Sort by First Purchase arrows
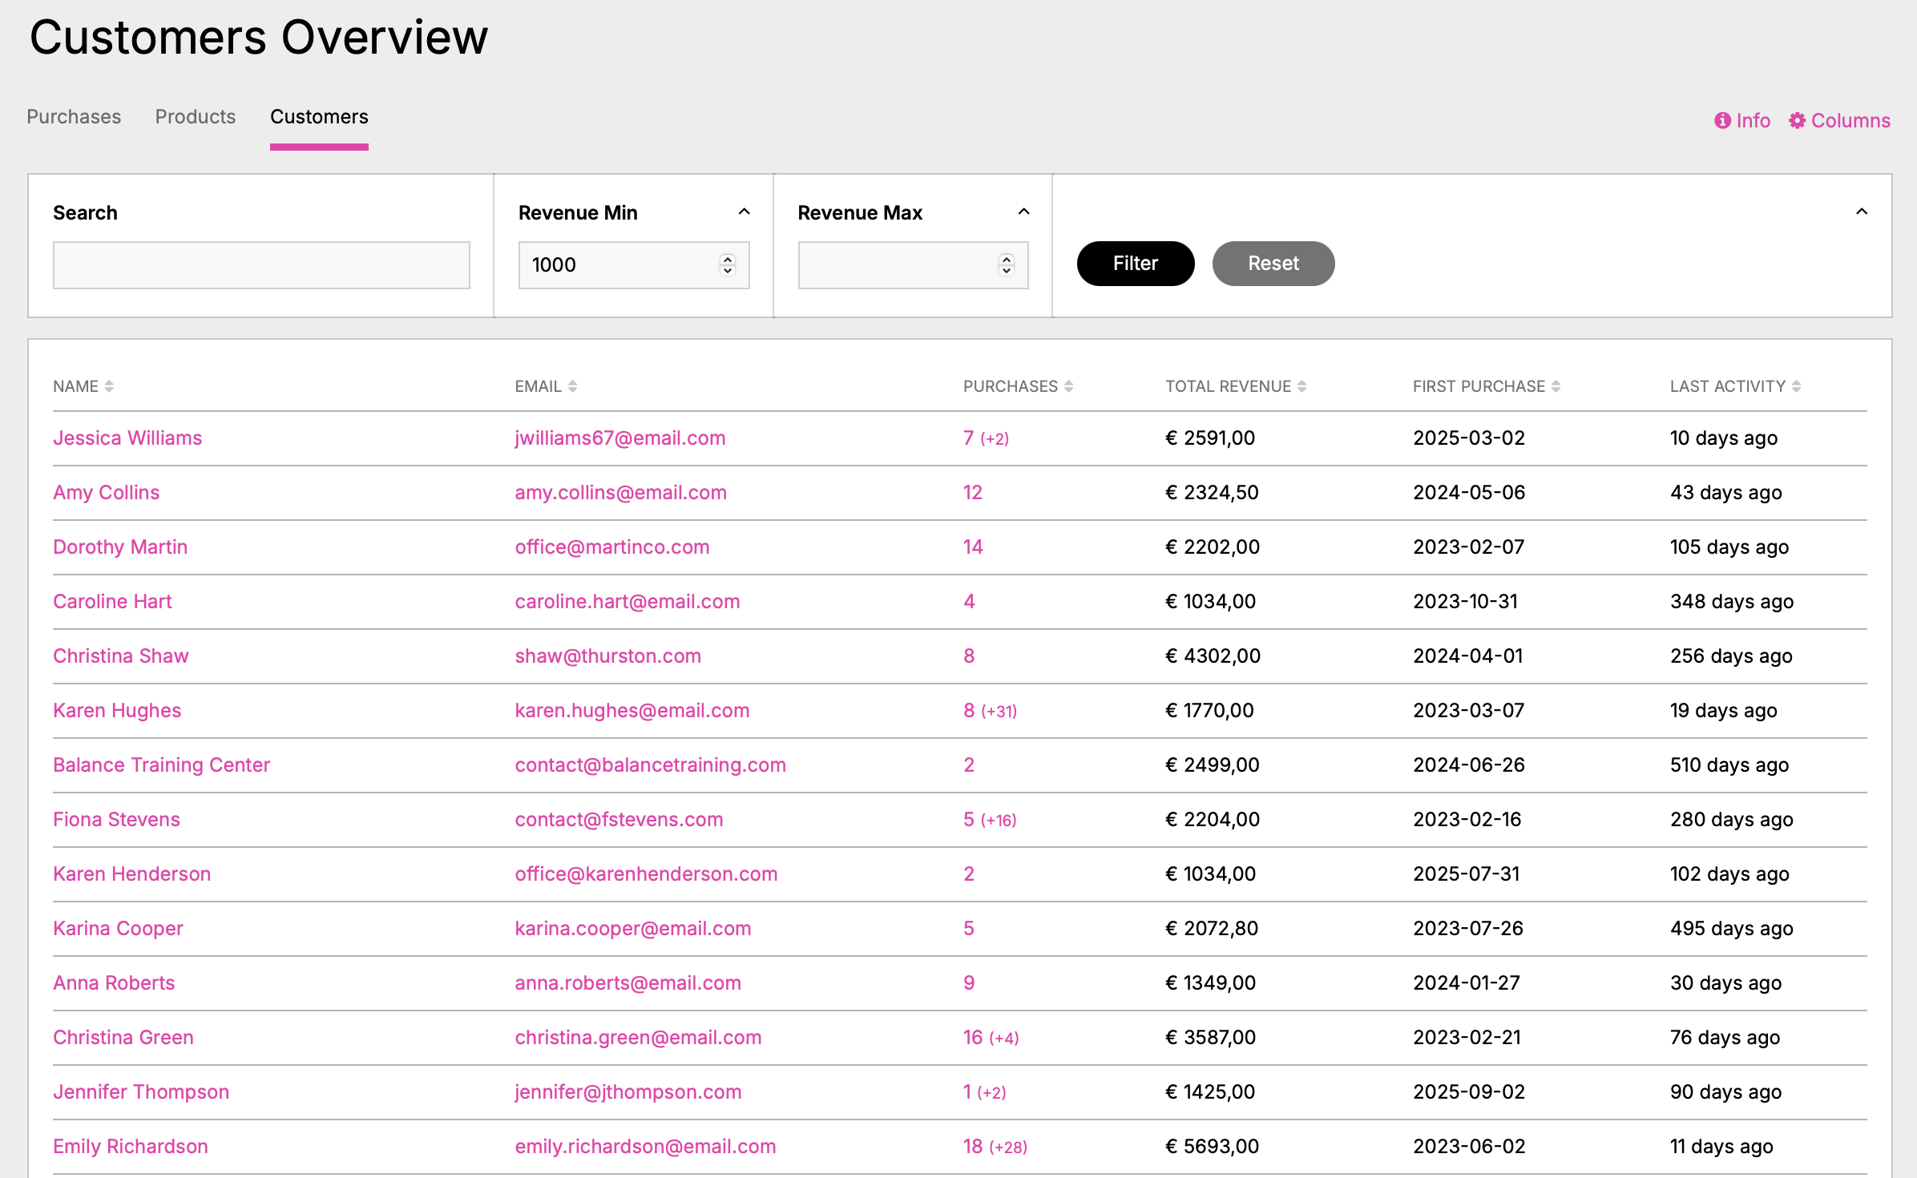The height and width of the screenshot is (1178, 1917). coord(1556,386)
